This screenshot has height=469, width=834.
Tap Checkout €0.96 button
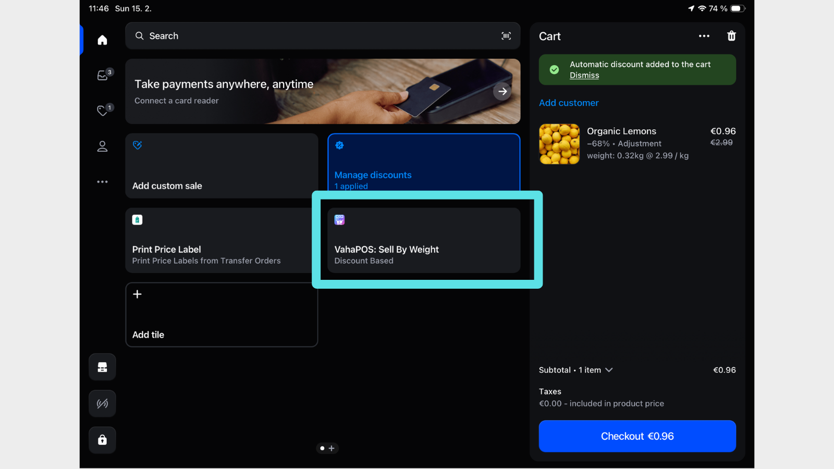tap(637, 436)
